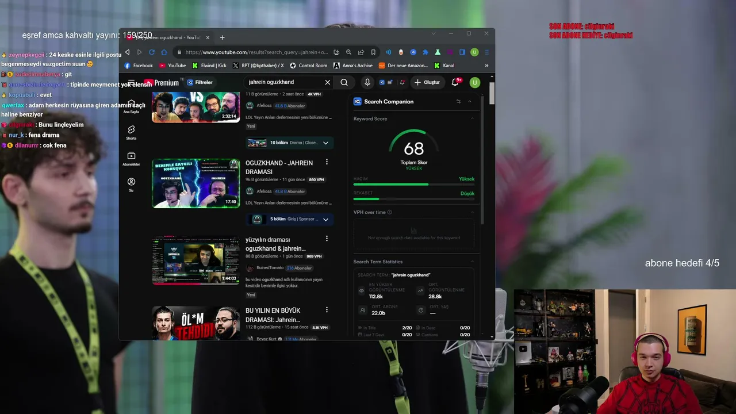736x414 pixels.
Task: Open YouTube notifications bell
Action: point(455,82)
